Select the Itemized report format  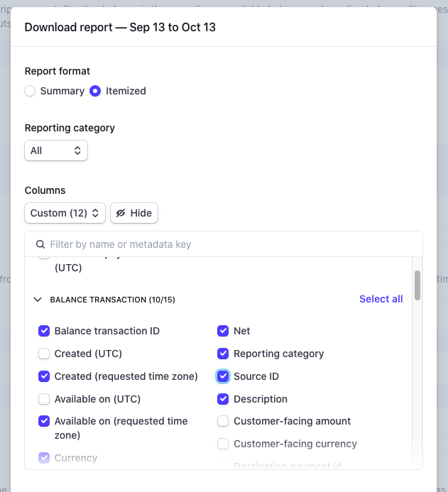95,91
